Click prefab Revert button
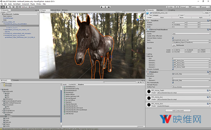 pos(181,17)
